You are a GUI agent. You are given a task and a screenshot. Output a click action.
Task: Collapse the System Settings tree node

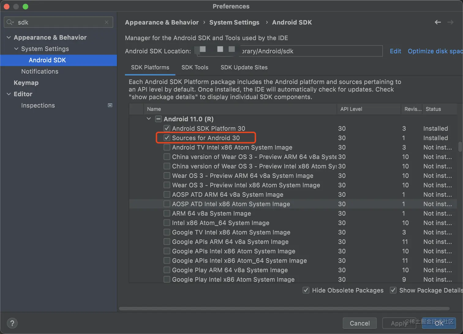click(16, 49)
